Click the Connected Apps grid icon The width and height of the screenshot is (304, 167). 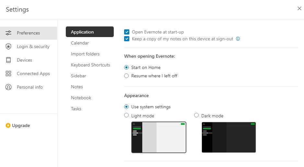pos(8,74)
